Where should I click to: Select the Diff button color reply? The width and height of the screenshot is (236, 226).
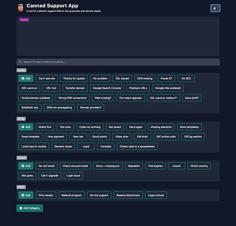point(166,137)
